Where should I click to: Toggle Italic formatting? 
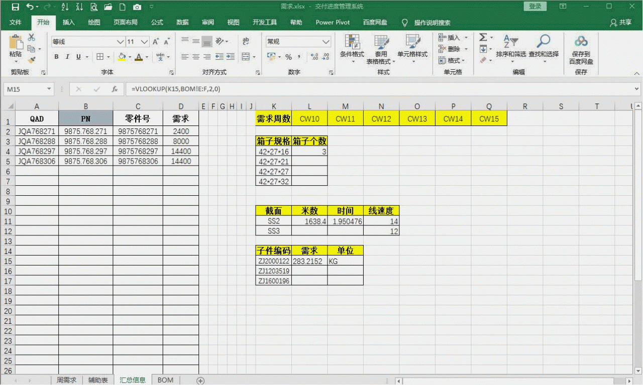[x=68, y=57]
